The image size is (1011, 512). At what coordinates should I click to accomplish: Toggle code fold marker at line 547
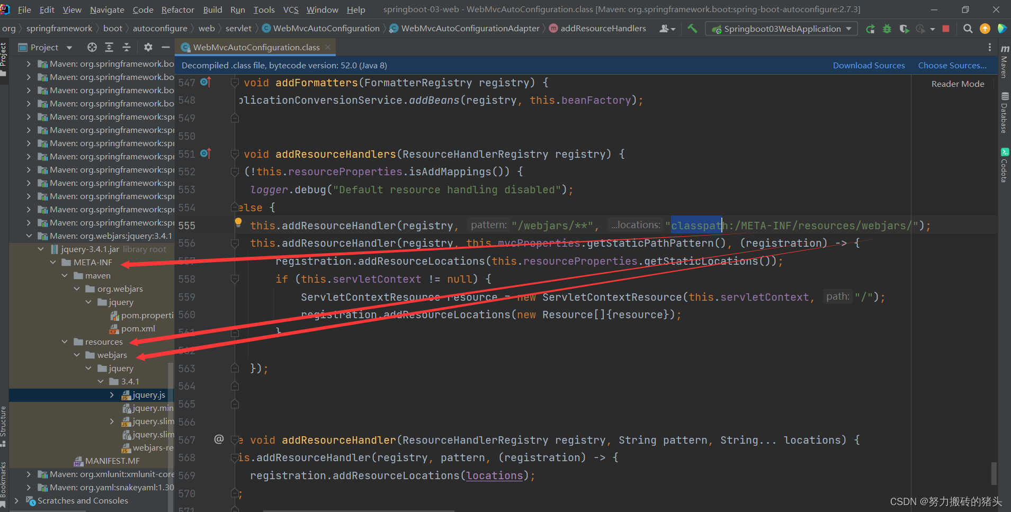[x=235, y=83]
